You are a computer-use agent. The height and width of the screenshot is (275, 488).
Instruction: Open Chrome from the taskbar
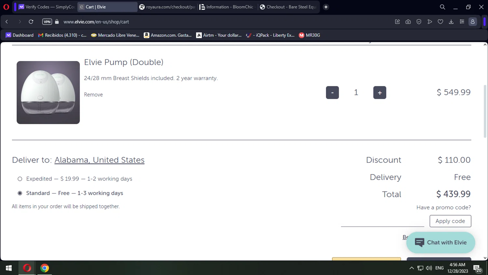pos(45,268)
